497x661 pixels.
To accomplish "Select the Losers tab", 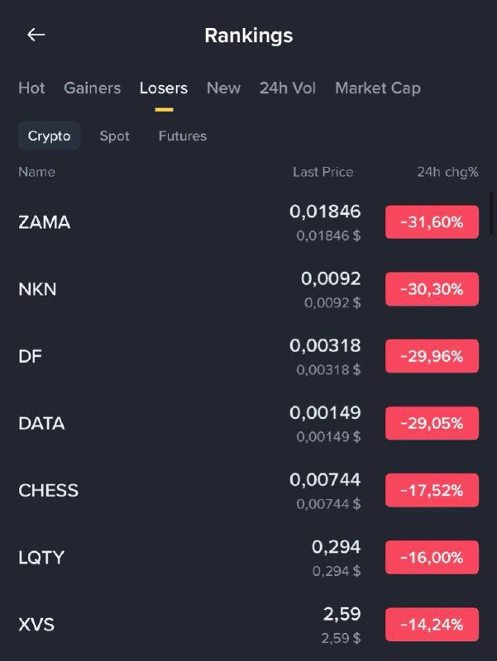I will [x=163, y=88].
